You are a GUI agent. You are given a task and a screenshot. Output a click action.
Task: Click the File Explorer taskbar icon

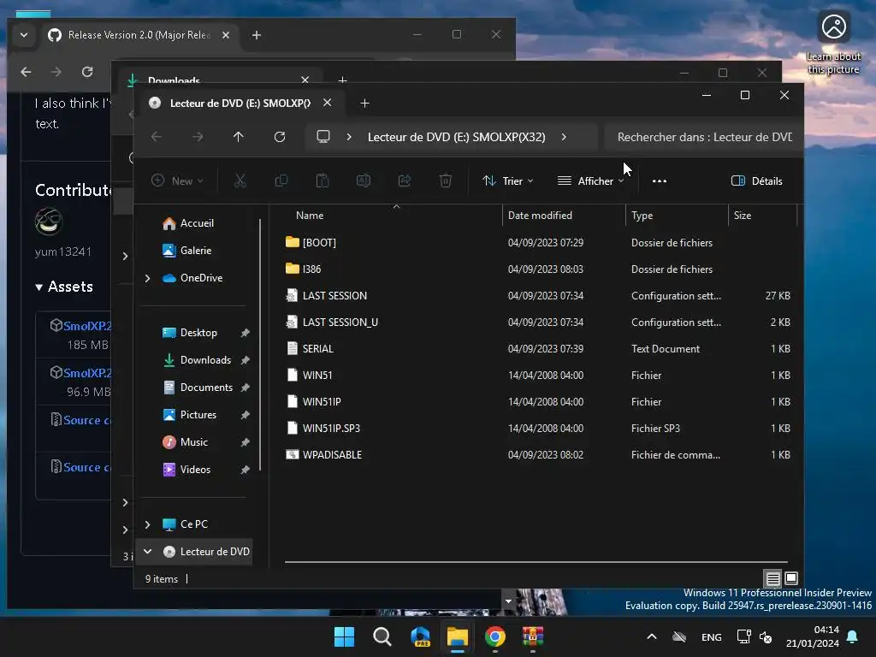[x=458, y=636]
